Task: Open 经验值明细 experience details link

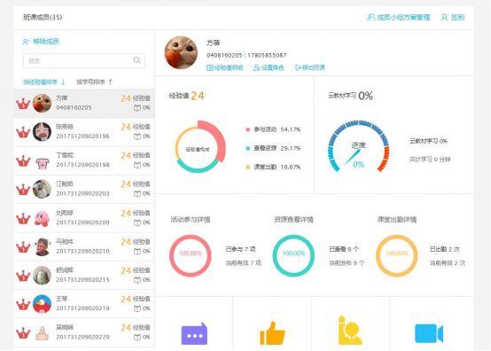Action: tap(225, 67)
